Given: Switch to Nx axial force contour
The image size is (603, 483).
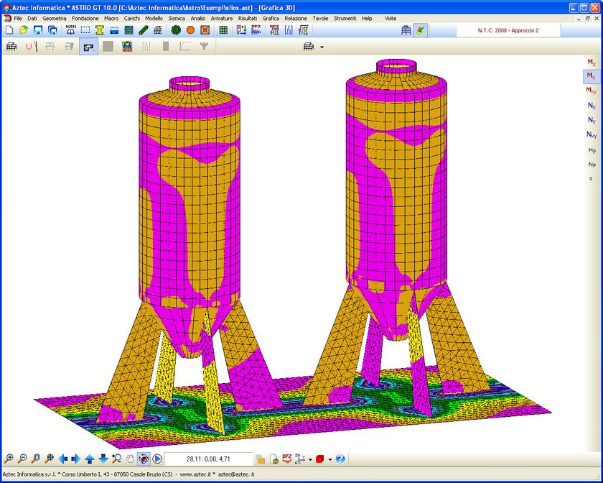Looking at the screenshot, I should pyautogui.click(x=592, y=105).
